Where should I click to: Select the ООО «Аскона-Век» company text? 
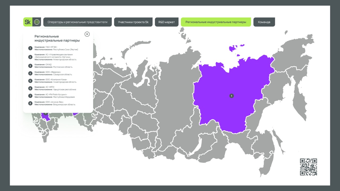pyautogui.click(x=54, y=102)
